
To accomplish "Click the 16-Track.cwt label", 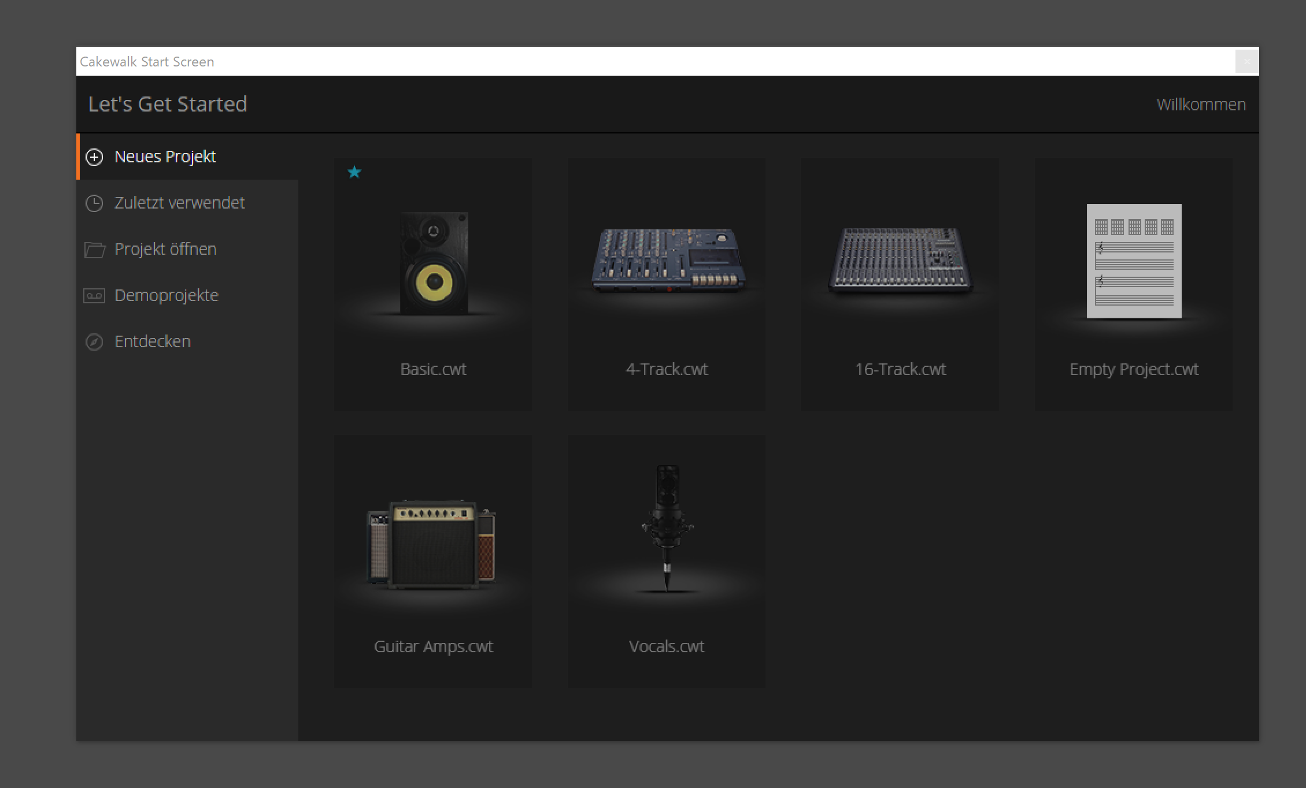I will (901, 369).
